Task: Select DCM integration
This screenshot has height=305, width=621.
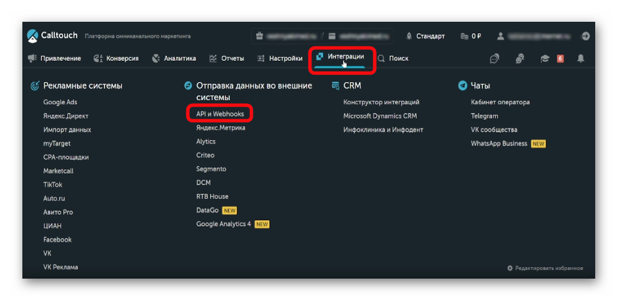Action: [204, 183]
